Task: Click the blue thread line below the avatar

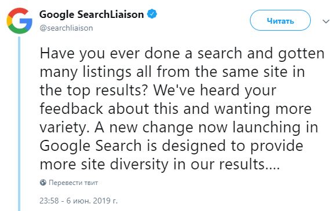Action: pyautogui.click(x=19, y=124)
